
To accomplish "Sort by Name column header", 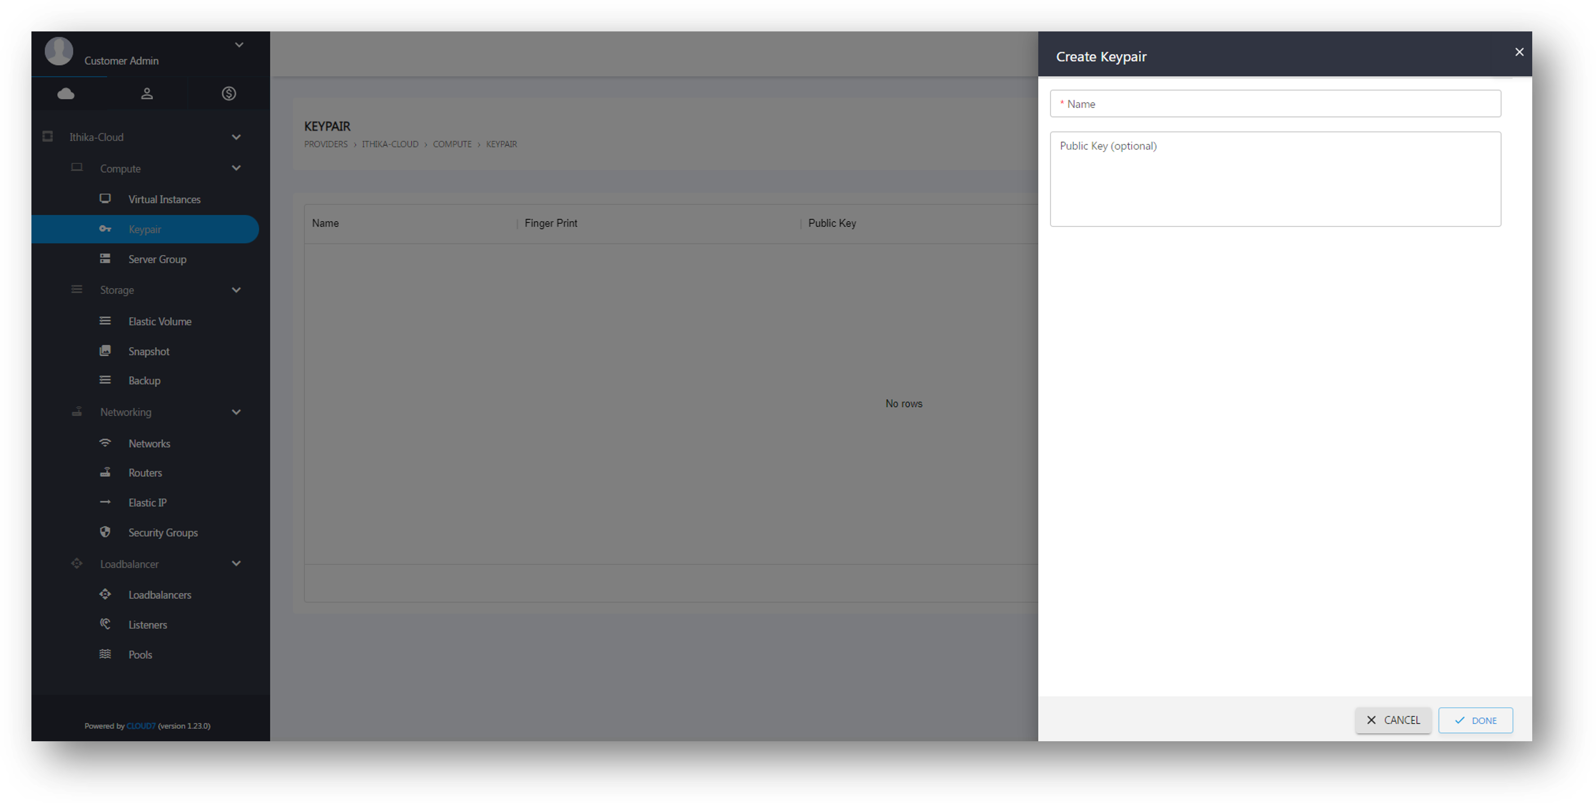I will (x=325, y=223).
